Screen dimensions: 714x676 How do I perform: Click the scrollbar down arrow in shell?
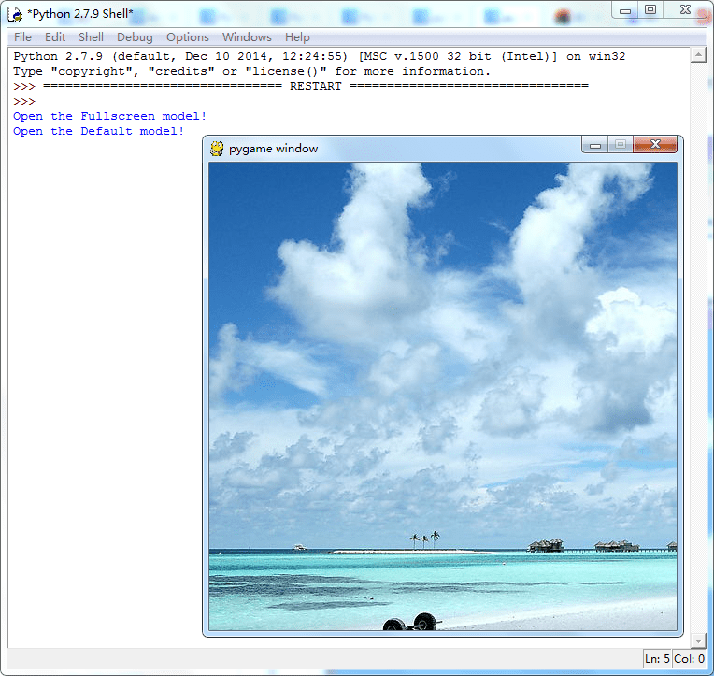coord(698,640)
